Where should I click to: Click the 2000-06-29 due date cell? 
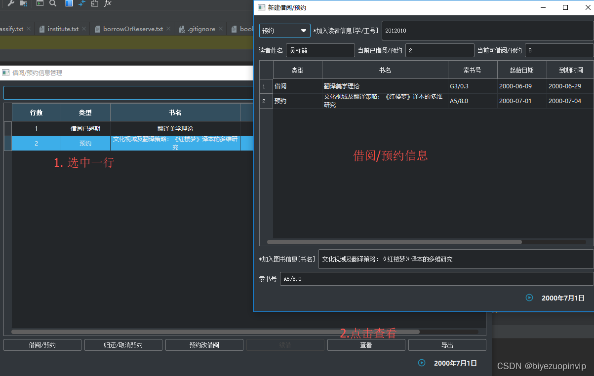click(570, 86)
